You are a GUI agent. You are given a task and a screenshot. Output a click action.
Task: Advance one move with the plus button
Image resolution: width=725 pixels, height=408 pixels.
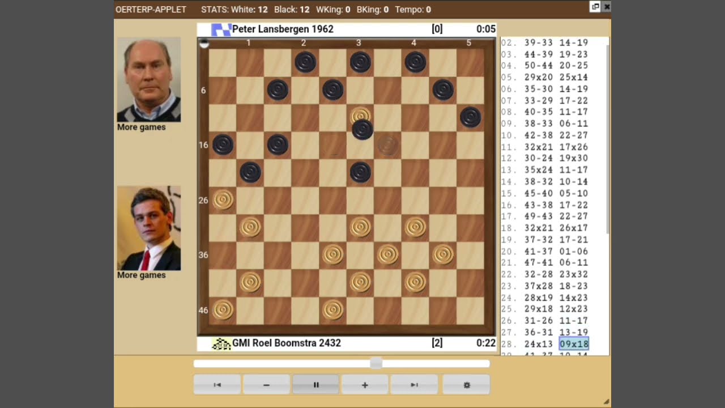point(365,385)
